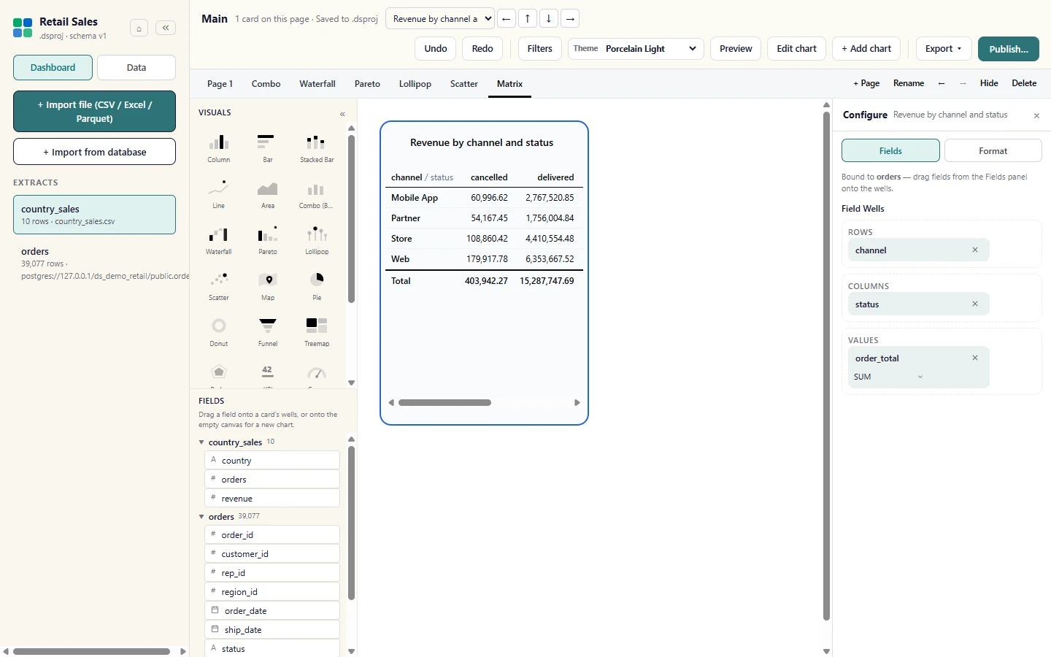This screenshot has width=1051, height=657.
Task: Select the Donut visual
Action: click(219, 332)
